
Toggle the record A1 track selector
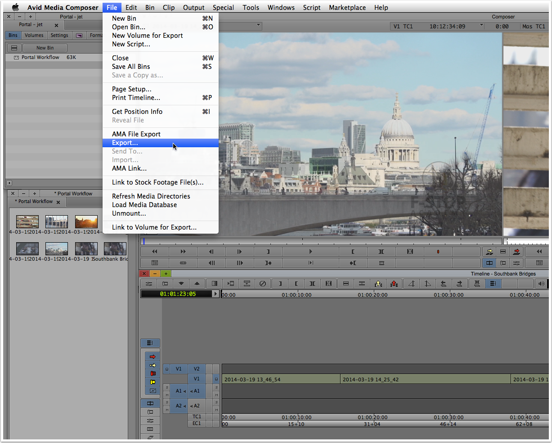(197, 391)
